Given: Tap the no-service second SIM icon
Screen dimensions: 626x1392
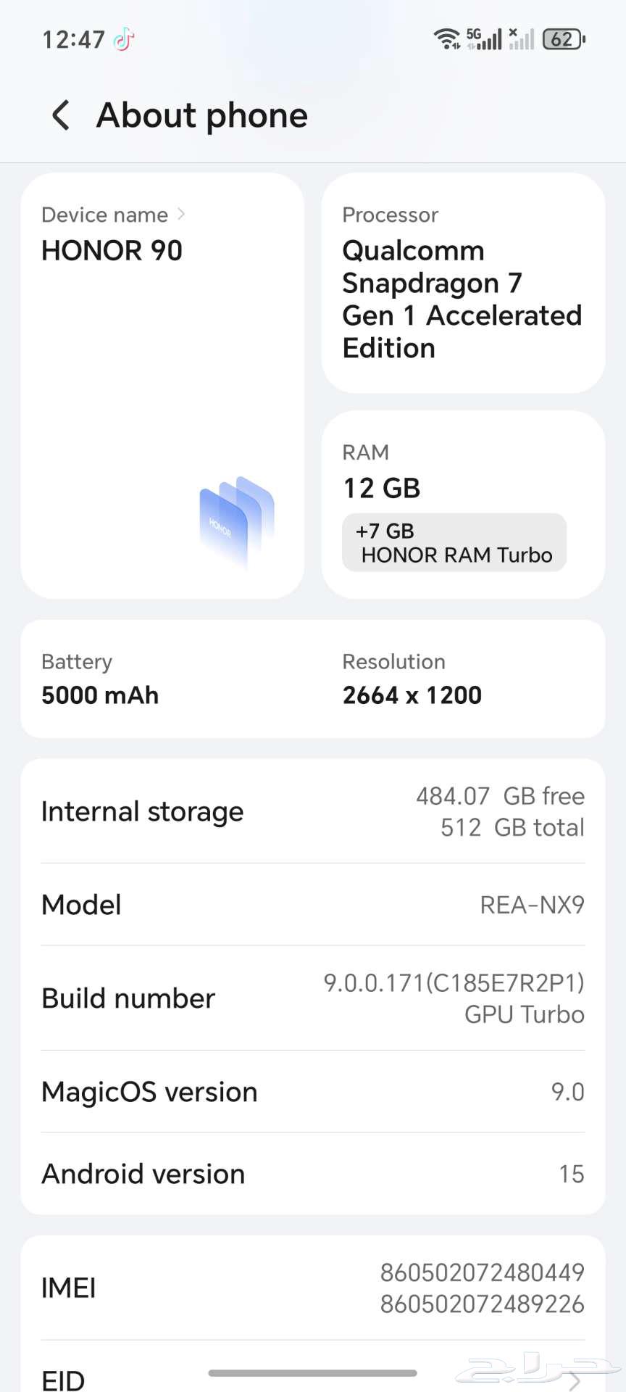Looking at the screenshot, I should click(521, 38).
